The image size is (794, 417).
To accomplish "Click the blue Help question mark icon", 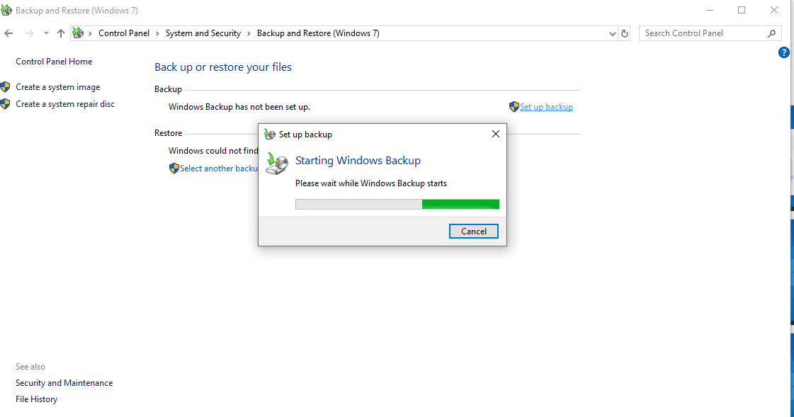I will [783, 52].
